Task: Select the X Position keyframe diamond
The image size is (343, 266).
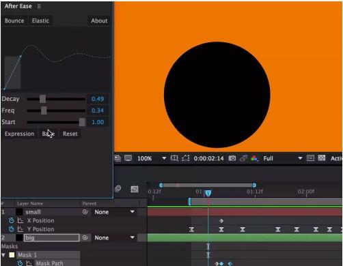Action: (221, 221)
